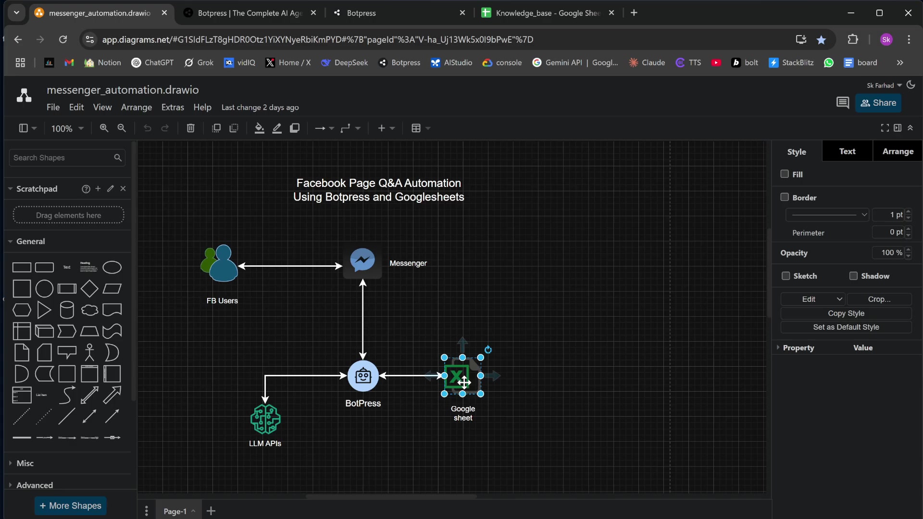Screen dimensions: 923x519
Task: Redo the last undone action
Action: (165, 128)
